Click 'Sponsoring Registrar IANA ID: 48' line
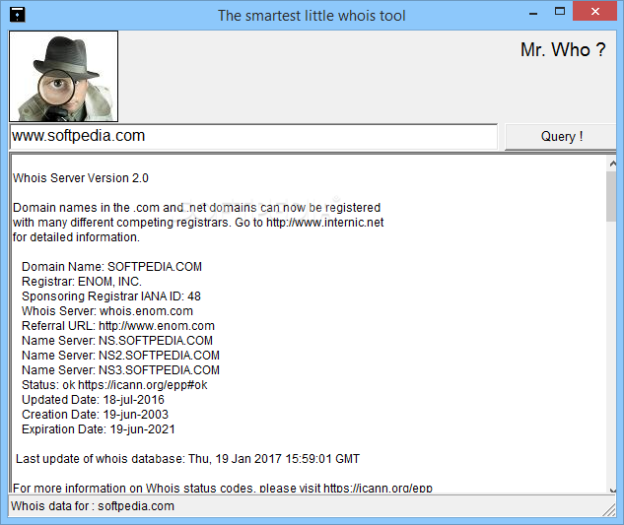 coord(111,296)
